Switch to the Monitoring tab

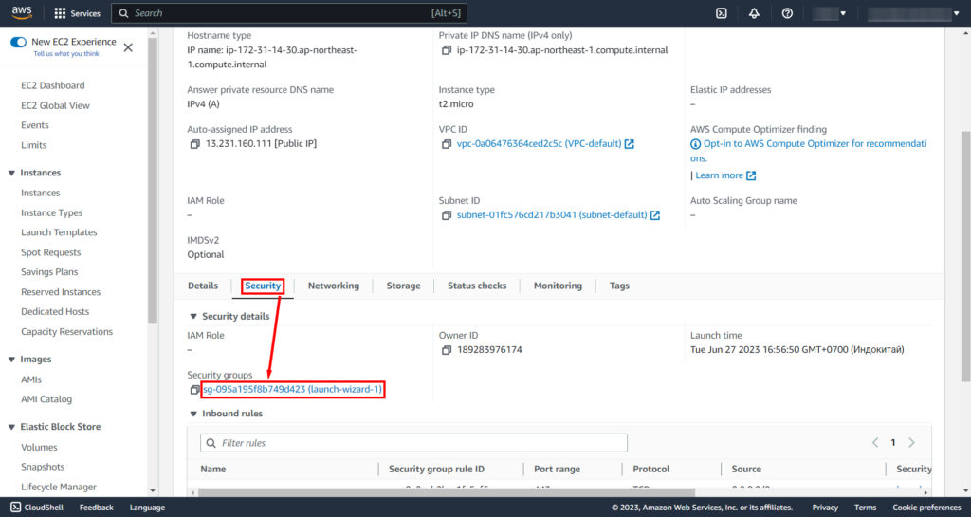pyautogui.click(x=558, y=286)
